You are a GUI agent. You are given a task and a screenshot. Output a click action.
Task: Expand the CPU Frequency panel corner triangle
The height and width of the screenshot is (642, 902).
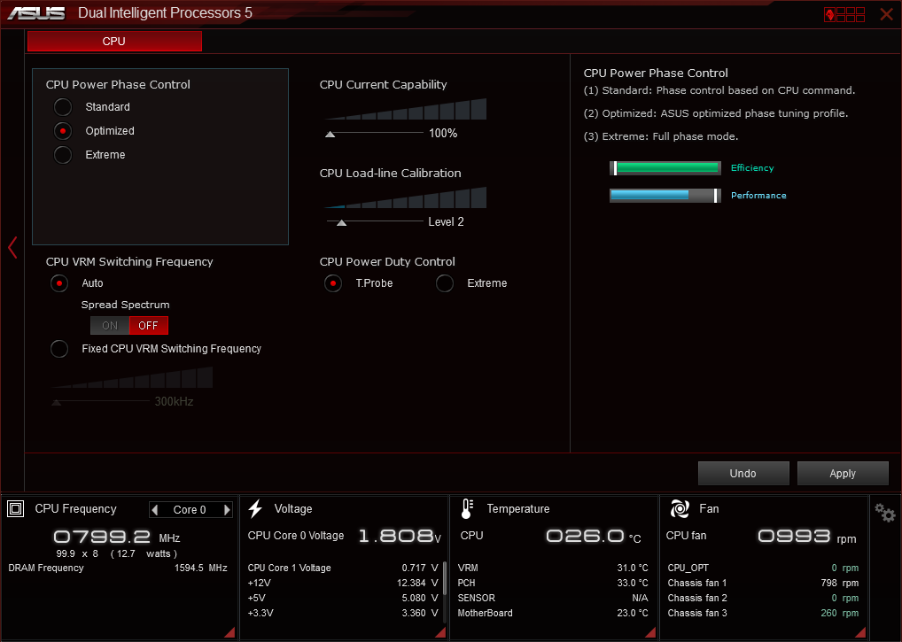tap(229, 632)
